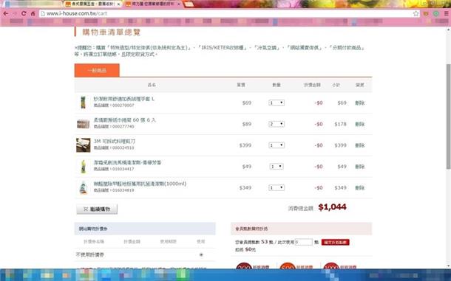Click the member points input field

(x=303, y=242)
